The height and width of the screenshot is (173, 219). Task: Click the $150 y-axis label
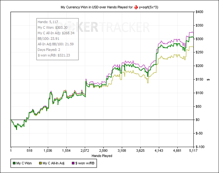(199, 79)
